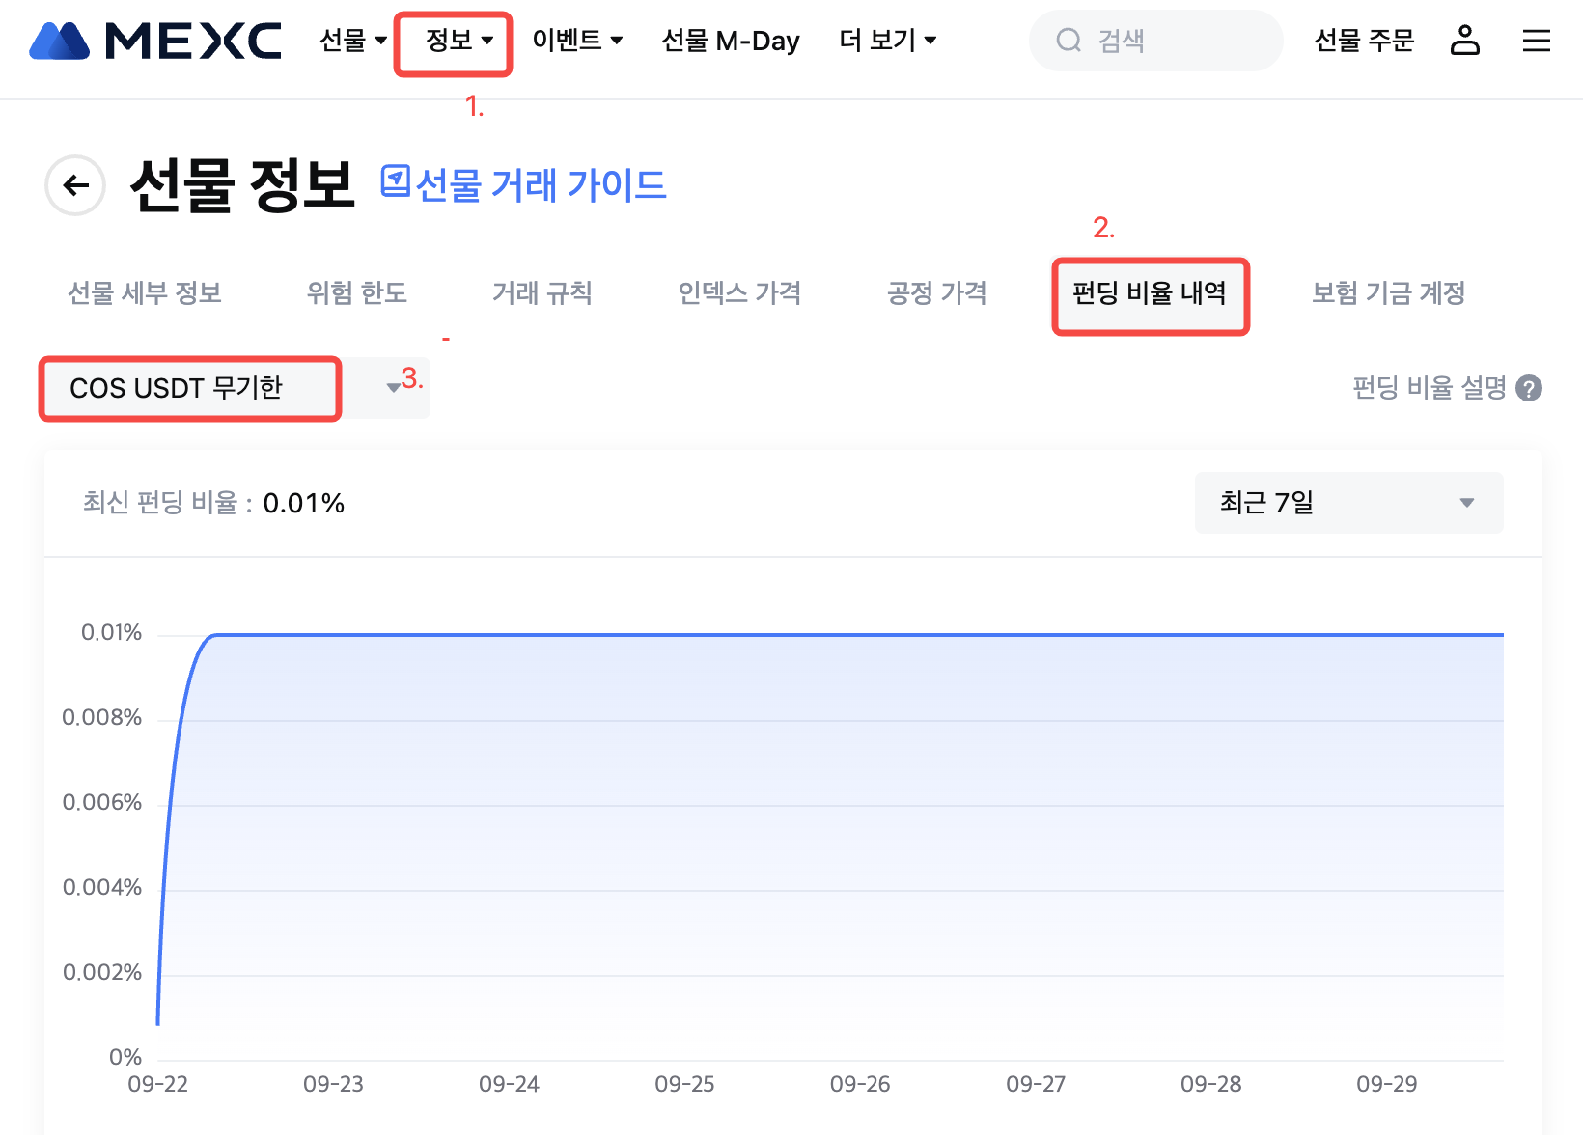Click the search magnifier icon

(1069, 41)
